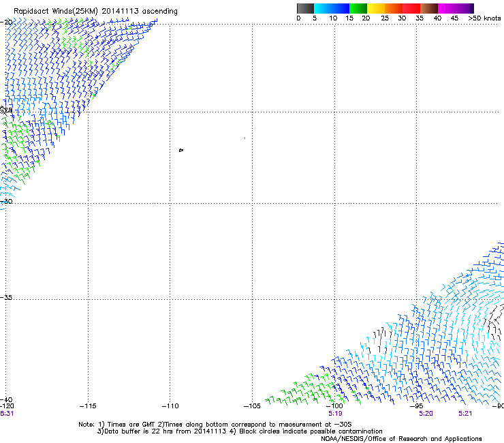The image size is (504, 443).
Task: Click the purple '8:31' time label
Action: [x=7, y=414]
